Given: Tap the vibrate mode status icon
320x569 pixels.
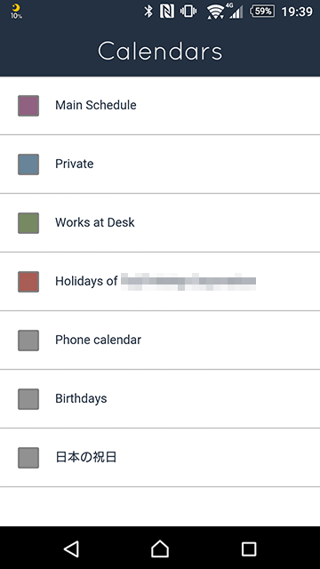Looking at the screenshot, I should click(x=188, y=12).
